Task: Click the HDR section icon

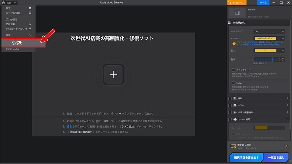Action: pyautogui.click(x=235, y=113)
